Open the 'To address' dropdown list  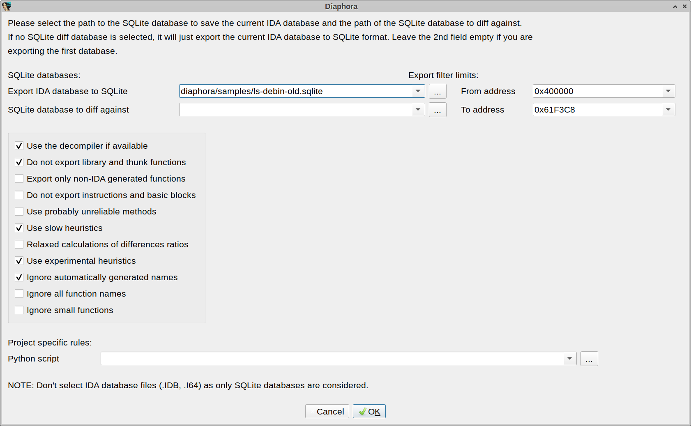point(668,109)
